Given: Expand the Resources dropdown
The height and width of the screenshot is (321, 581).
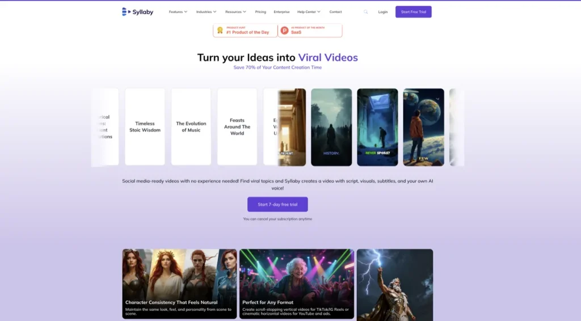Looking at the screenshot, I should click(235, 12).
